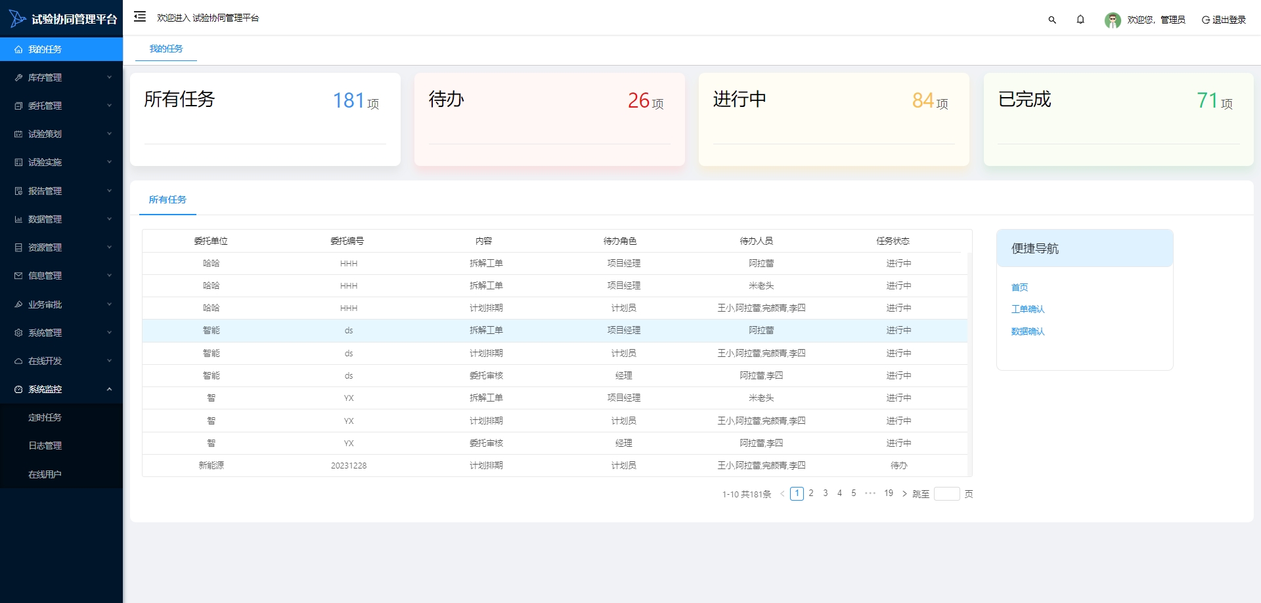The image size is (1261, 603).
Task: Open 日志管理 in the sidebar
Action: pyautogui.click(x=45, y=446)
